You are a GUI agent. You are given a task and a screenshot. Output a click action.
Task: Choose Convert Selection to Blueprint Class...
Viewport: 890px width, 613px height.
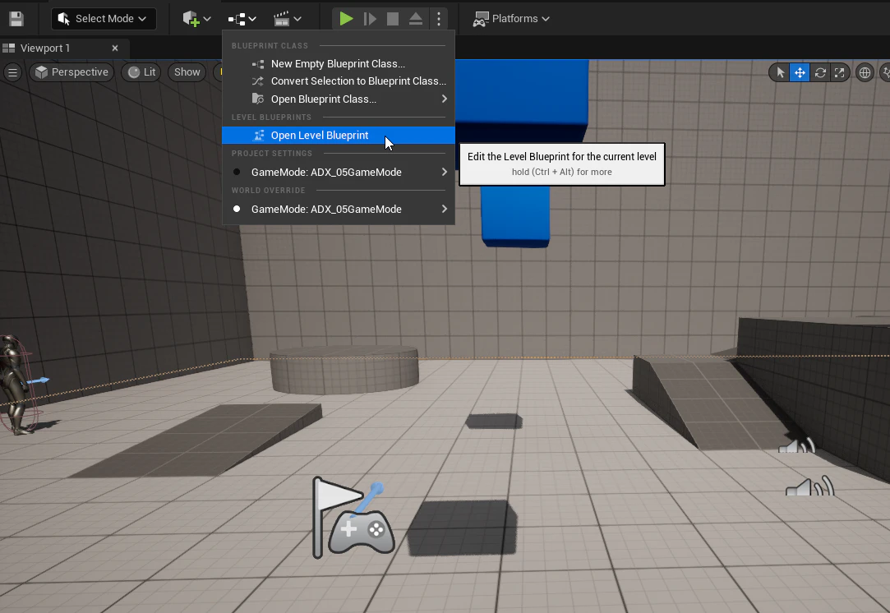coord(339,81)
